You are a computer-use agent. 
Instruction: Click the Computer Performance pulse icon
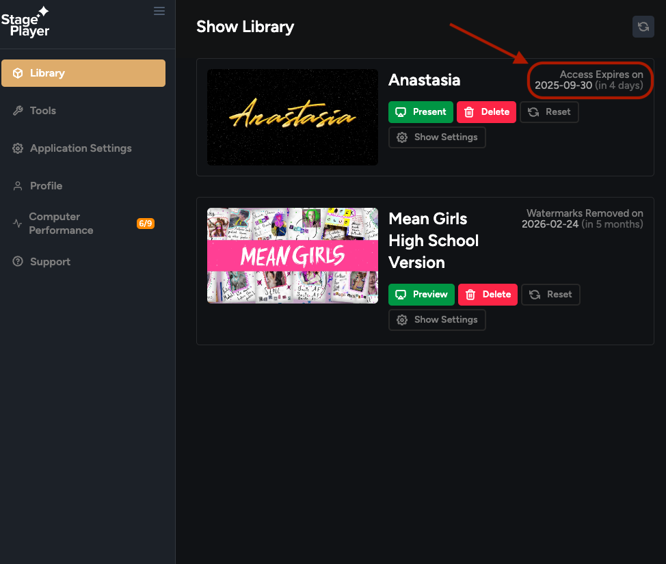(17, 224)
